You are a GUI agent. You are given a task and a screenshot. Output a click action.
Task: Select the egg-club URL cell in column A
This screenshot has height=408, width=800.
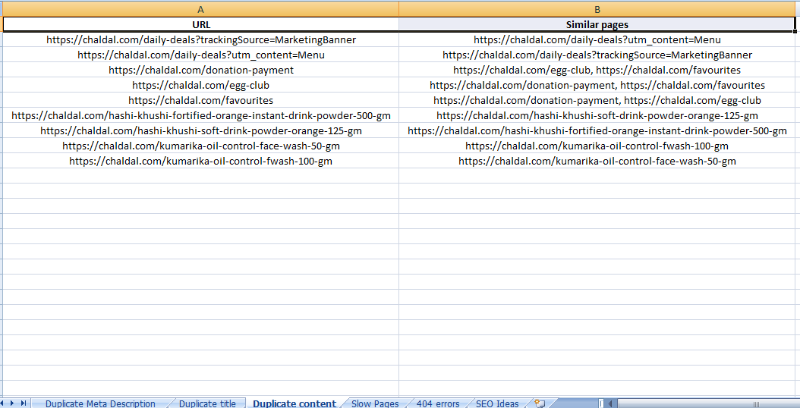pos(201,85)
